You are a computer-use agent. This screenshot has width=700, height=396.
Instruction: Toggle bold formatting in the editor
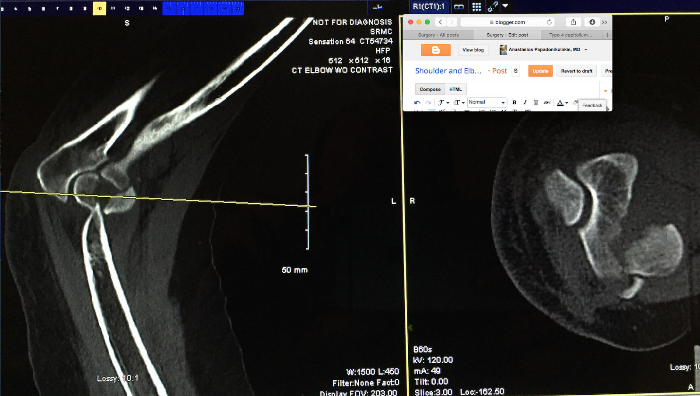(x=514, y=102)
